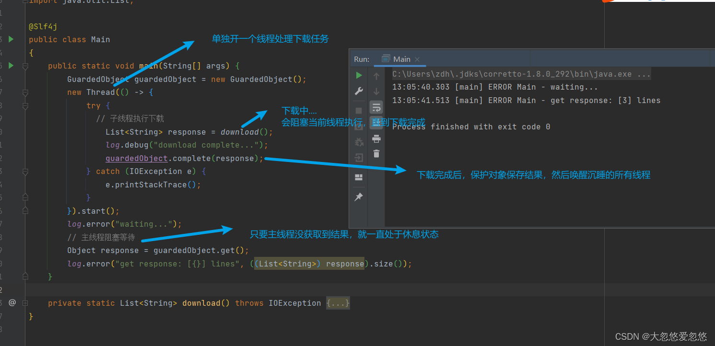Follow the underlined guardedObject reference
The image size is (715, 346).
click(x=137, y=158)
